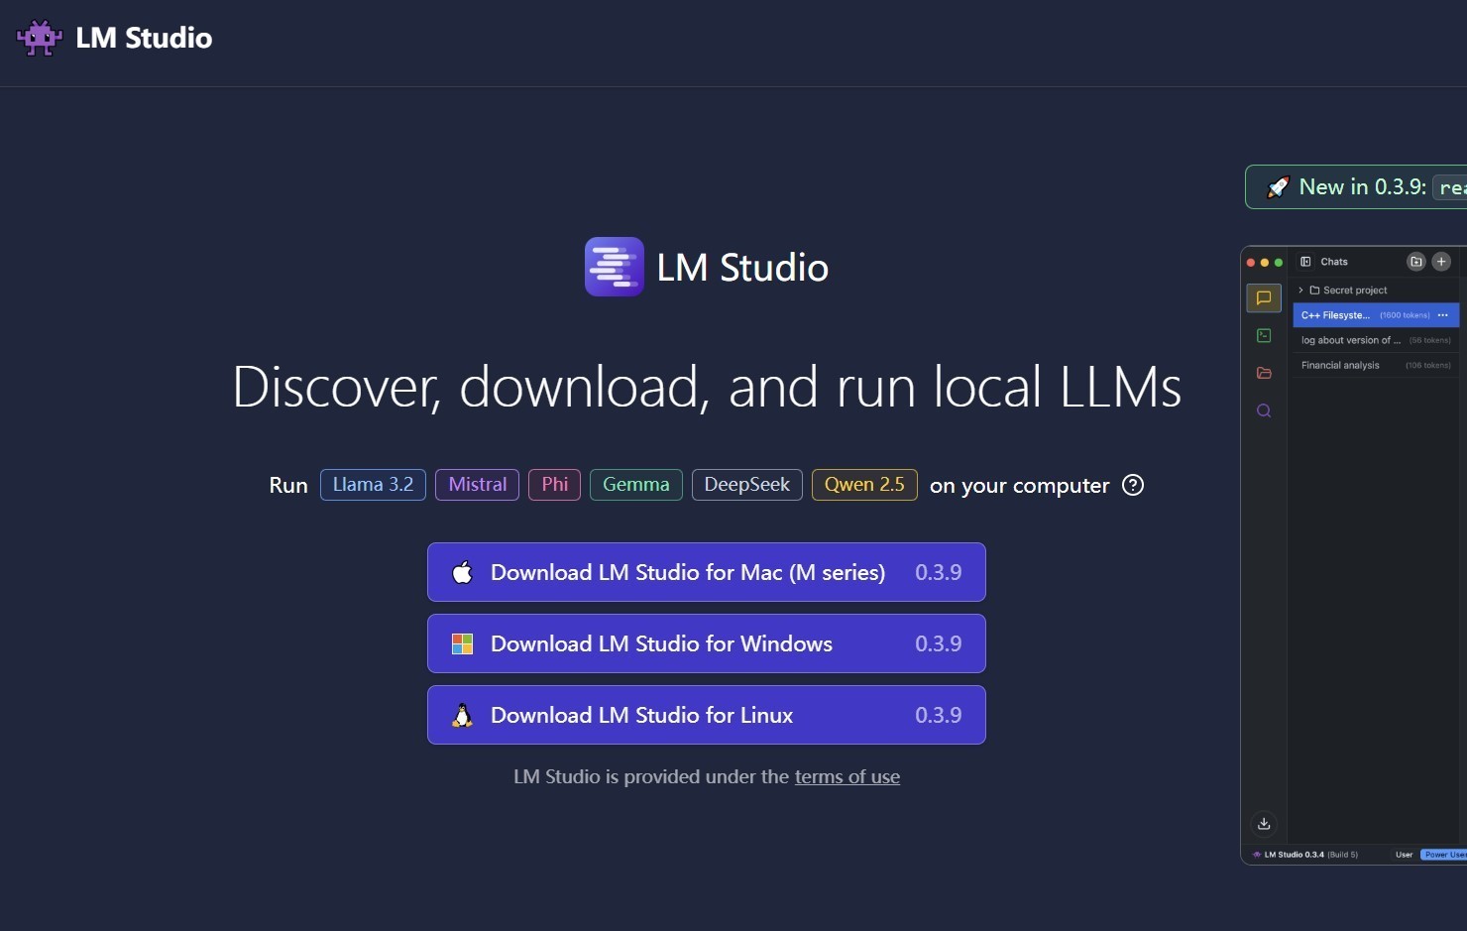Screen dimensions: 1467x931
Task: Click the small monster icon in status bar
Action: [1257, 854]
